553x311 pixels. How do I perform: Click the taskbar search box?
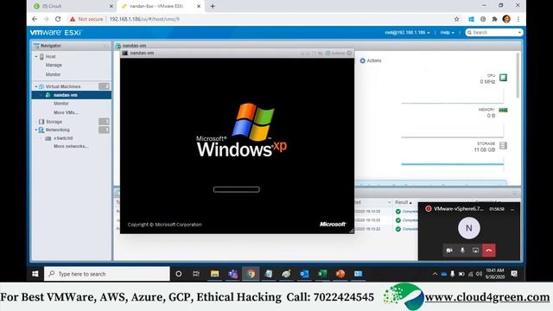107,274
